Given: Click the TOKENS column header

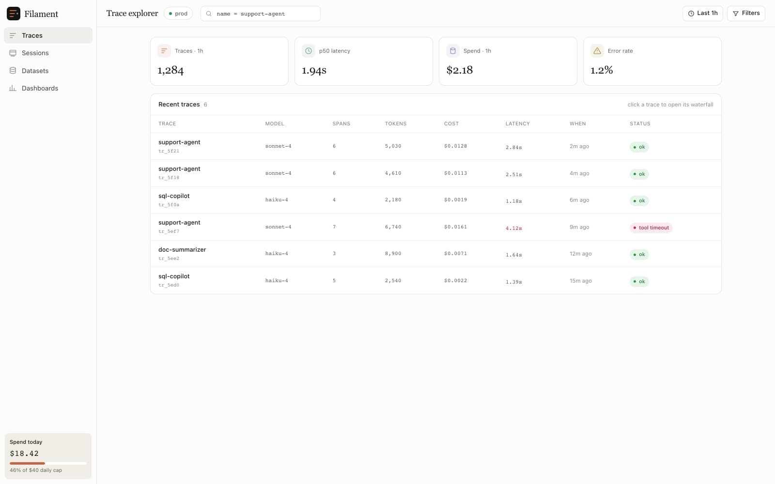Looking at the screenshot, I should tap(396, 124).
